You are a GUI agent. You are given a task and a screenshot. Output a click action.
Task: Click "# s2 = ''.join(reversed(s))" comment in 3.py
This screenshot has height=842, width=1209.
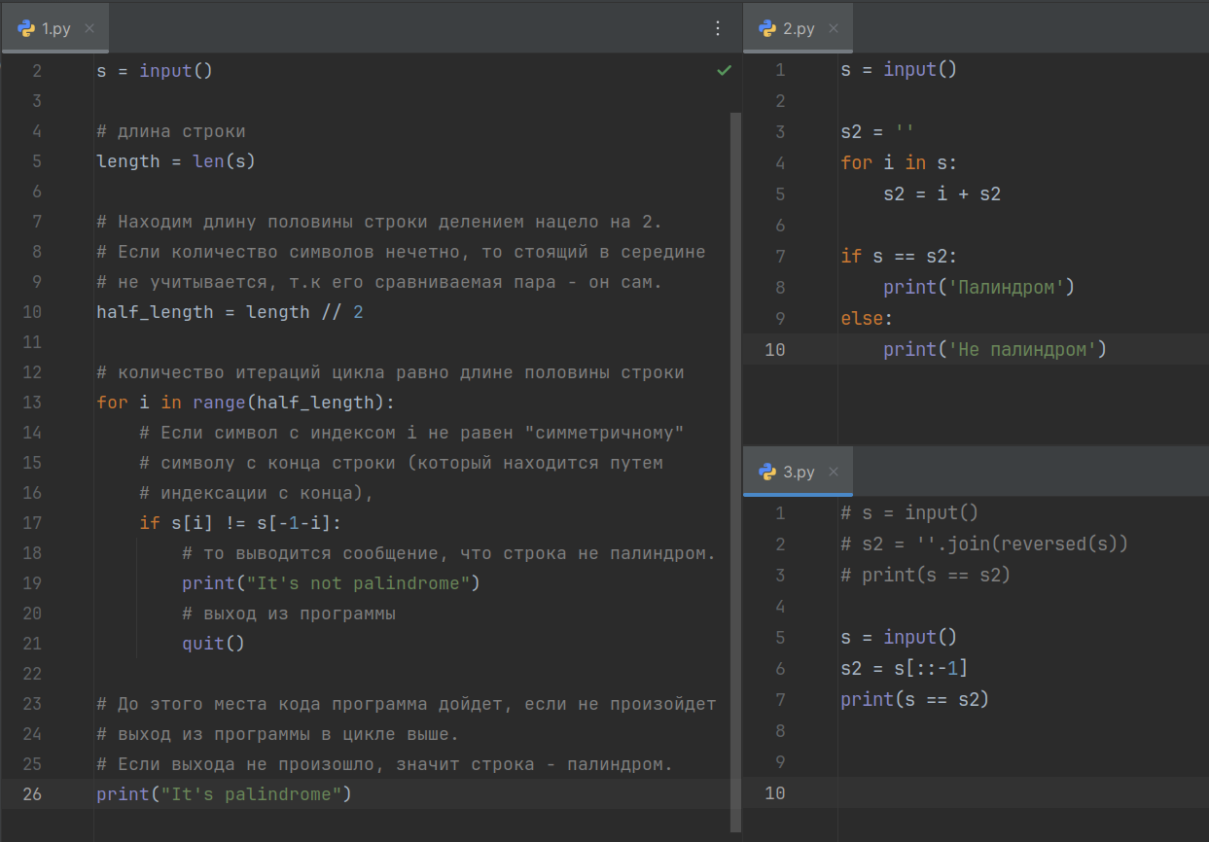[985, 544]
